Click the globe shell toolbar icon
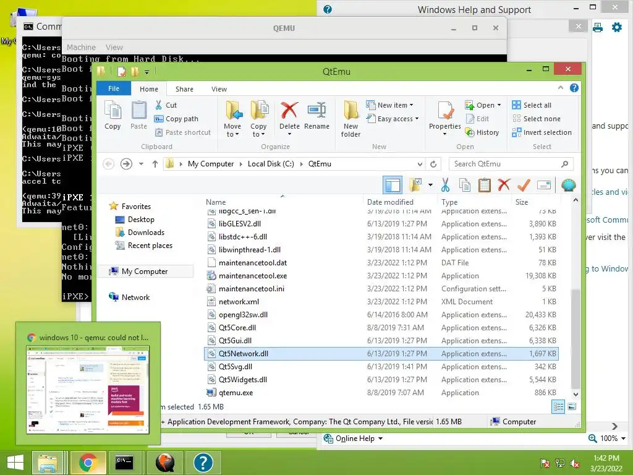The height and width of the screenshot is (475, 633). click(569, 185)
